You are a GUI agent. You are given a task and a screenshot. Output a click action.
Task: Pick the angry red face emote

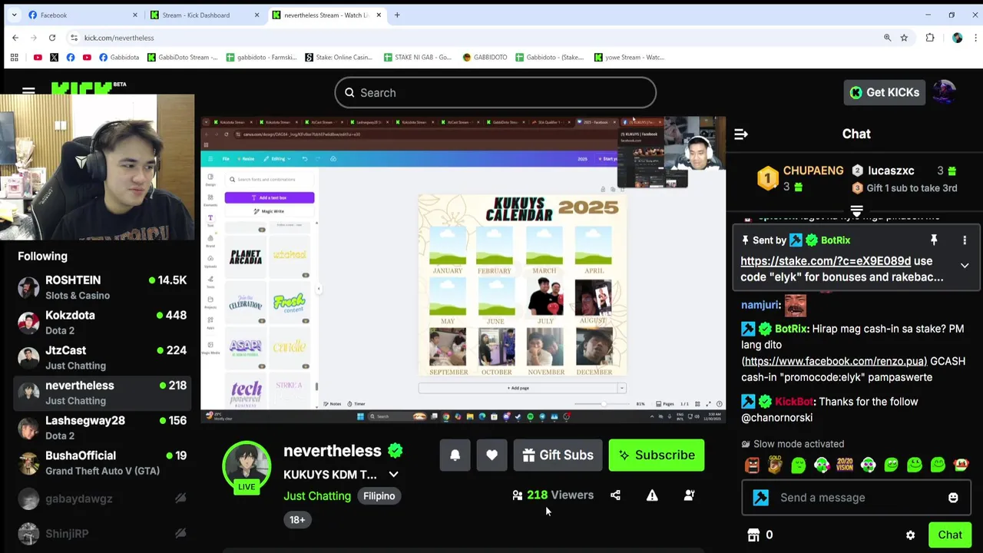(x=753, y=465)
